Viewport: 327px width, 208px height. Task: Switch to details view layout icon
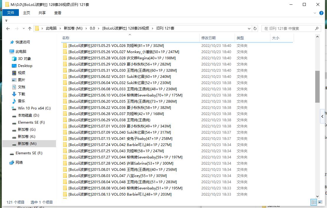click(314, 202)
